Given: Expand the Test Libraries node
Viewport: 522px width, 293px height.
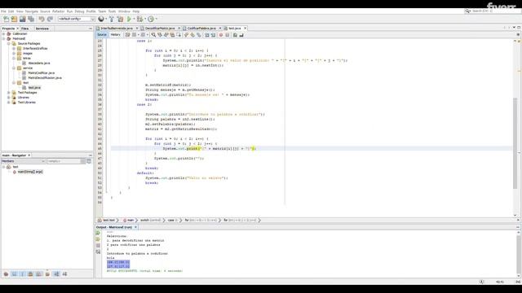Looking at the screenshot, I should pos(9,103).
